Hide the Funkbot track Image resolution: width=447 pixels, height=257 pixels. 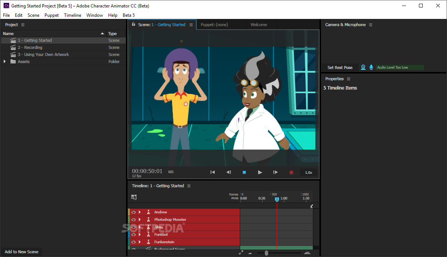point(134,235)
